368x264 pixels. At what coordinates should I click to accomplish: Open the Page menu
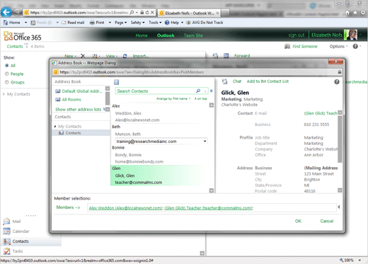click(x=120, y=23)
